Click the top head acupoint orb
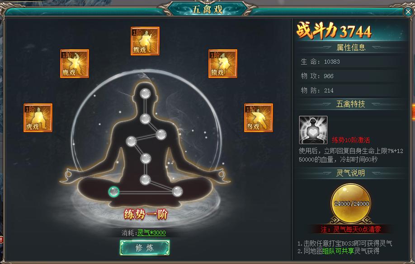Viewport: 415px width, 264px height. click(145, 93)
